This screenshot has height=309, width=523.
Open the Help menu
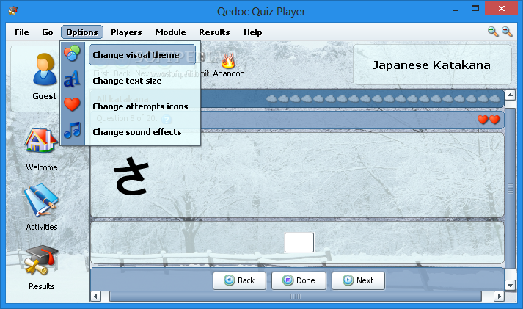click(x=252, y=32)
